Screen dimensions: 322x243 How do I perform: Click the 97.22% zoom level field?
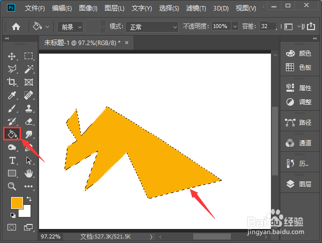51,236
